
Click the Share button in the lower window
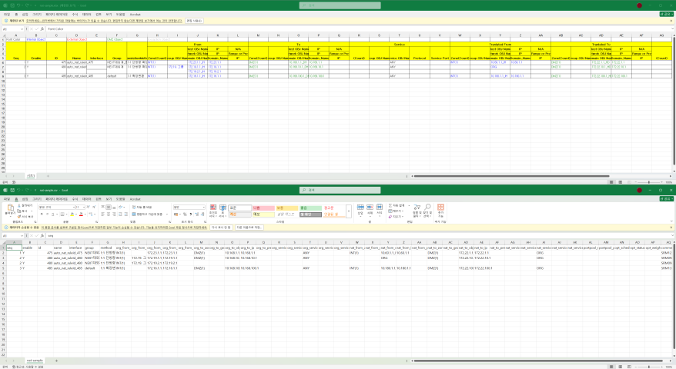click(667, 199)
